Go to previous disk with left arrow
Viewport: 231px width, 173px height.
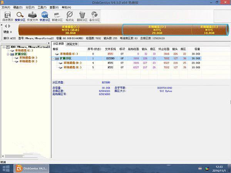[x=6, y=26]
